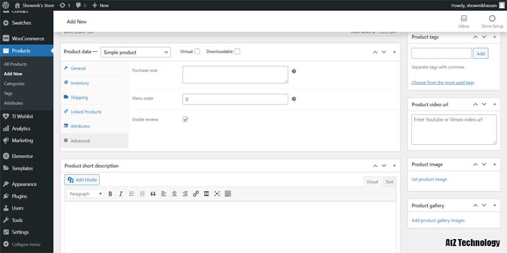Screen dimensions: 507x253
Task: Insert a blockquote using the quote icon
Action: coord(153,194)
